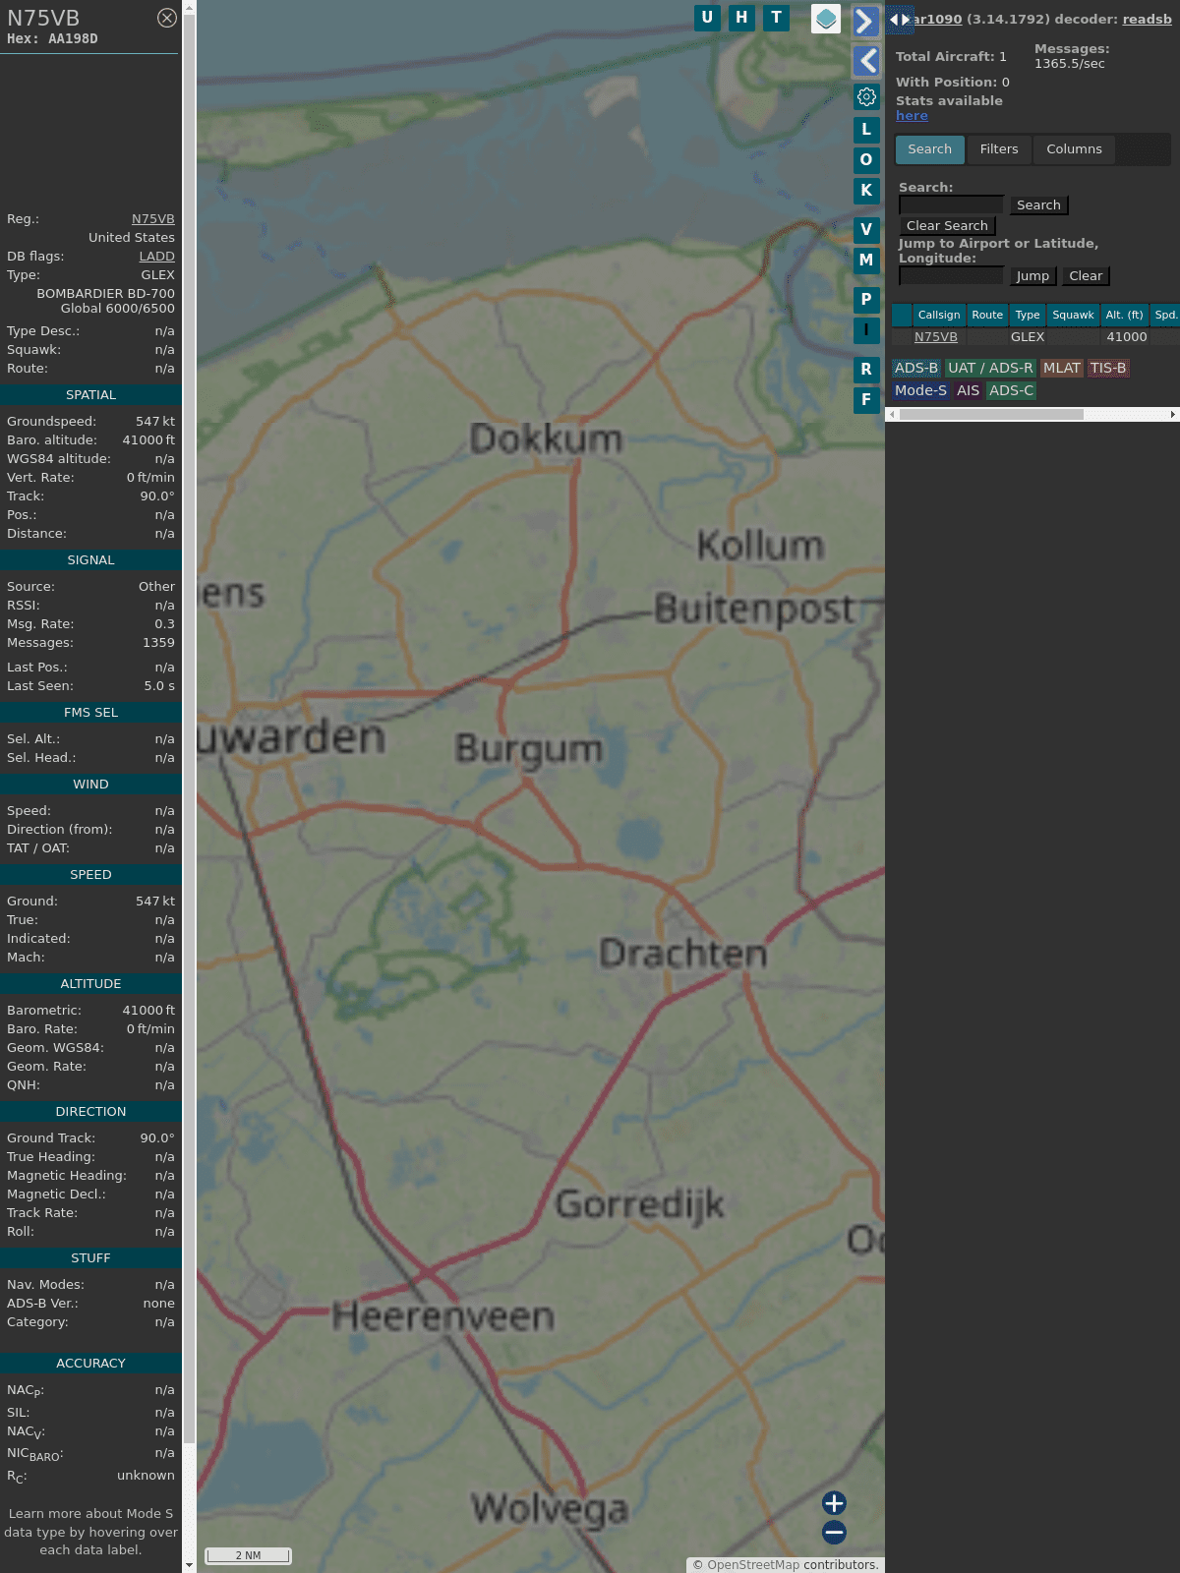Open the LADD DB flags link
Viewport: 1180px width, 1573px height.
(157, 257)
